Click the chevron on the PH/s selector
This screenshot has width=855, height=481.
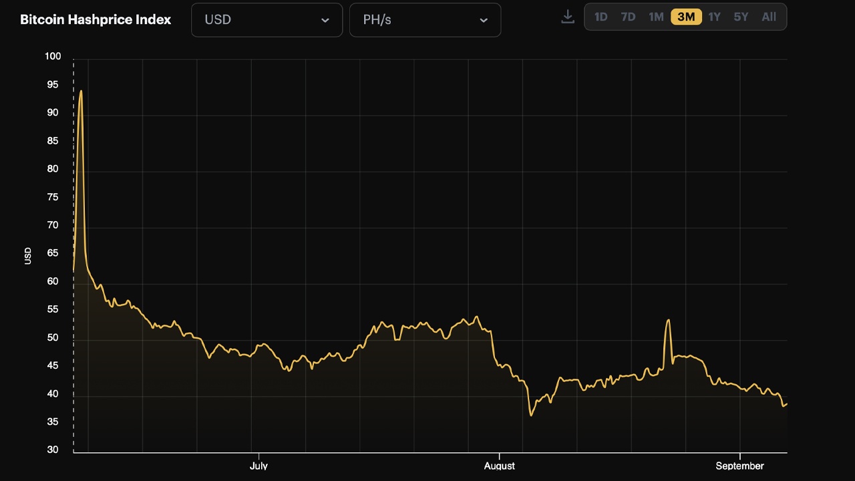point(484,20)
